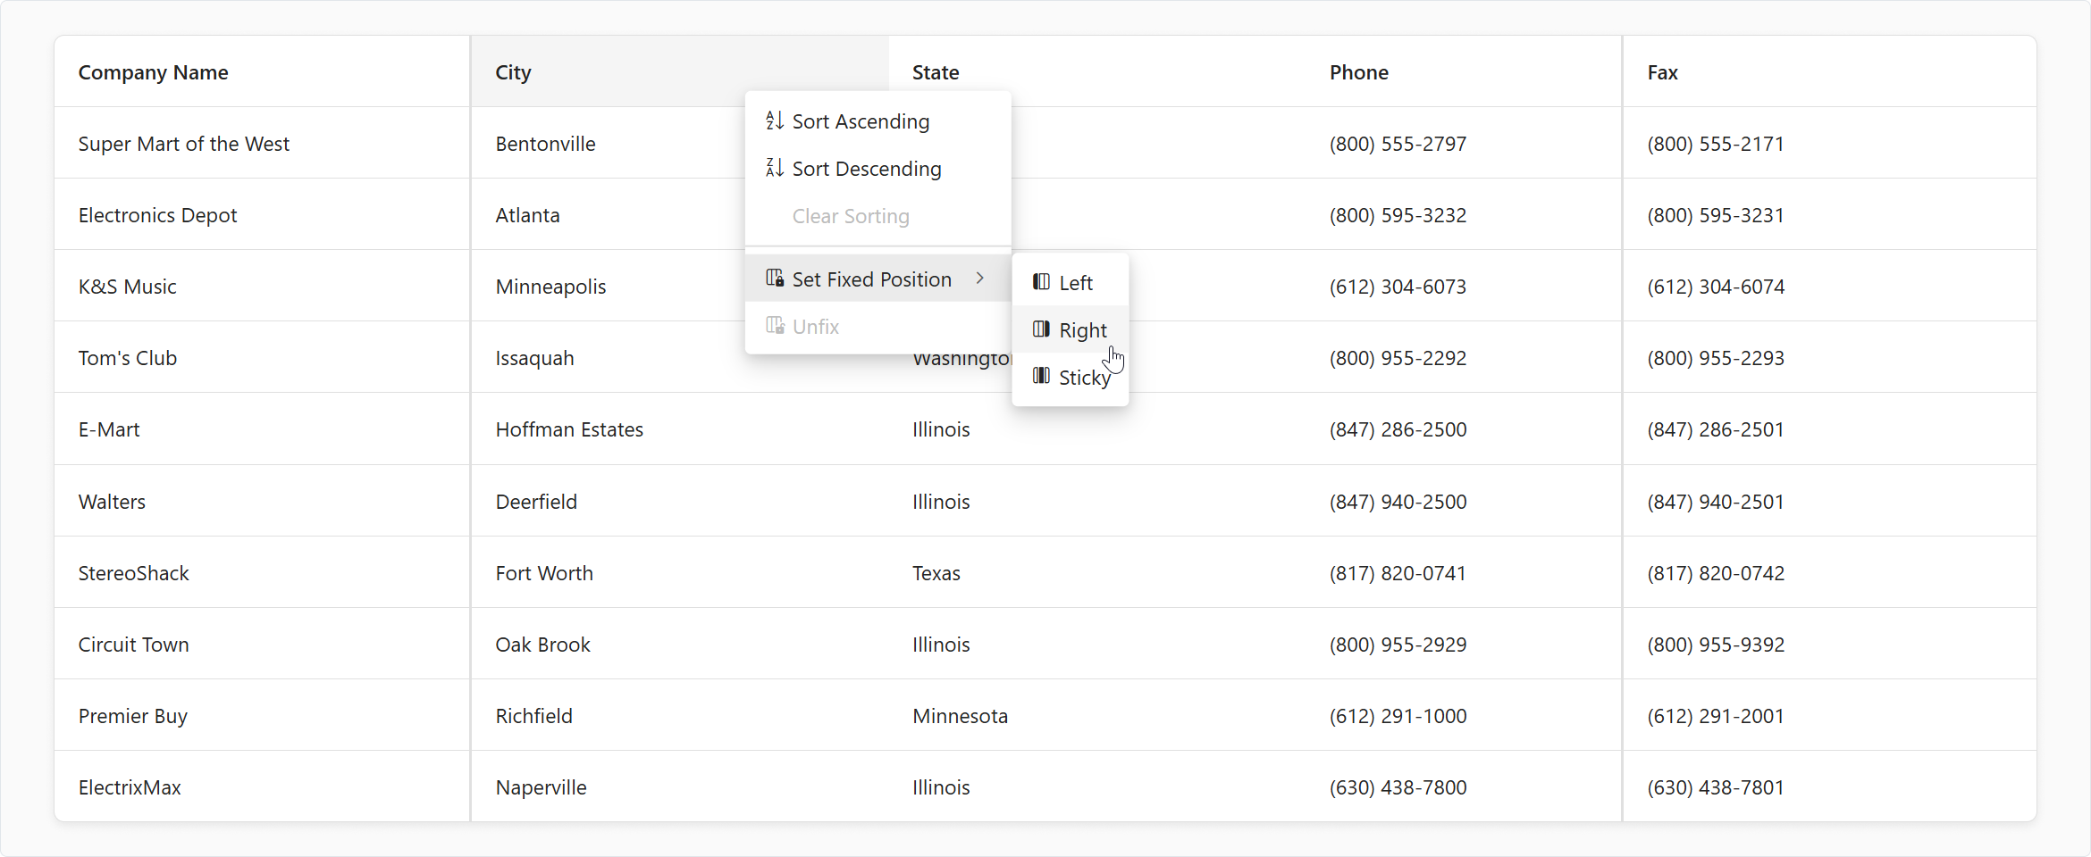This screenshot has height=857, width=2091.
Task: Select Left in the position submenu
Action: (1075, 282)
